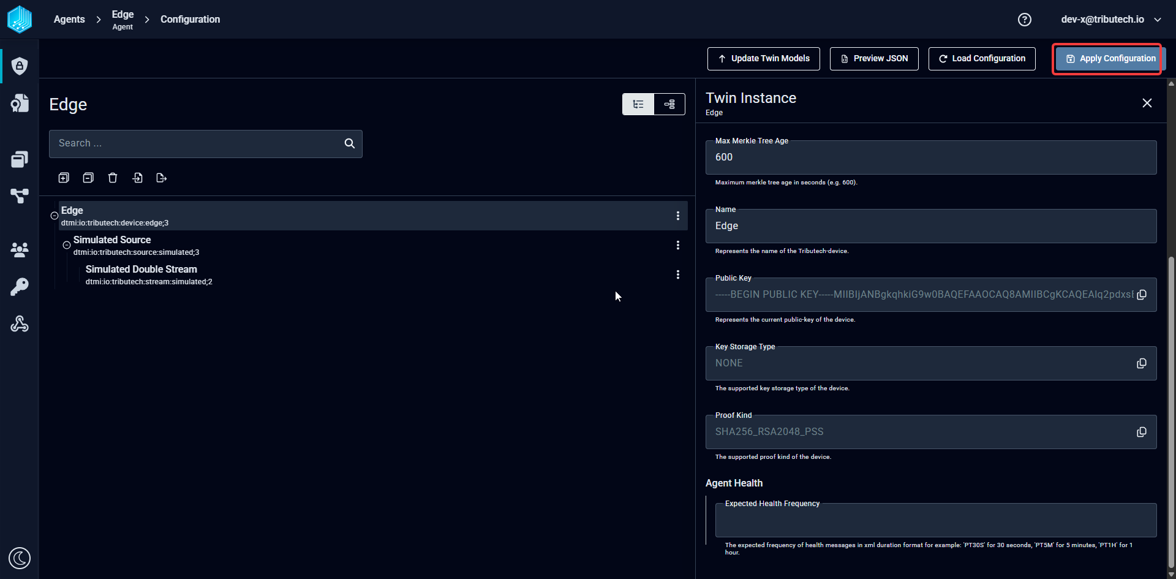The width and height of the screenshot is (1176, 579).
Task: Click the help question mark icon
Action: pyautogui.click(x=1025, y=20)
